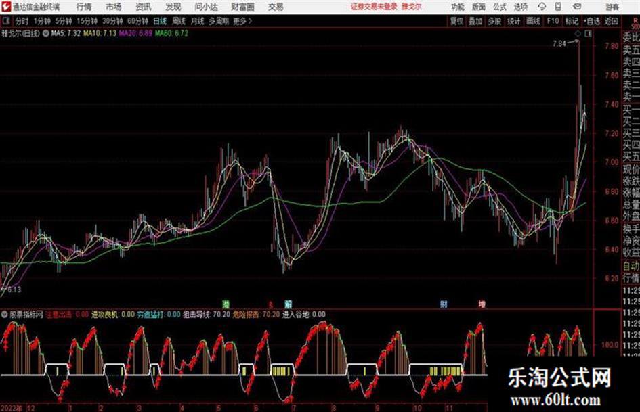Open the 发现 menu

click(x=173, y=7)
